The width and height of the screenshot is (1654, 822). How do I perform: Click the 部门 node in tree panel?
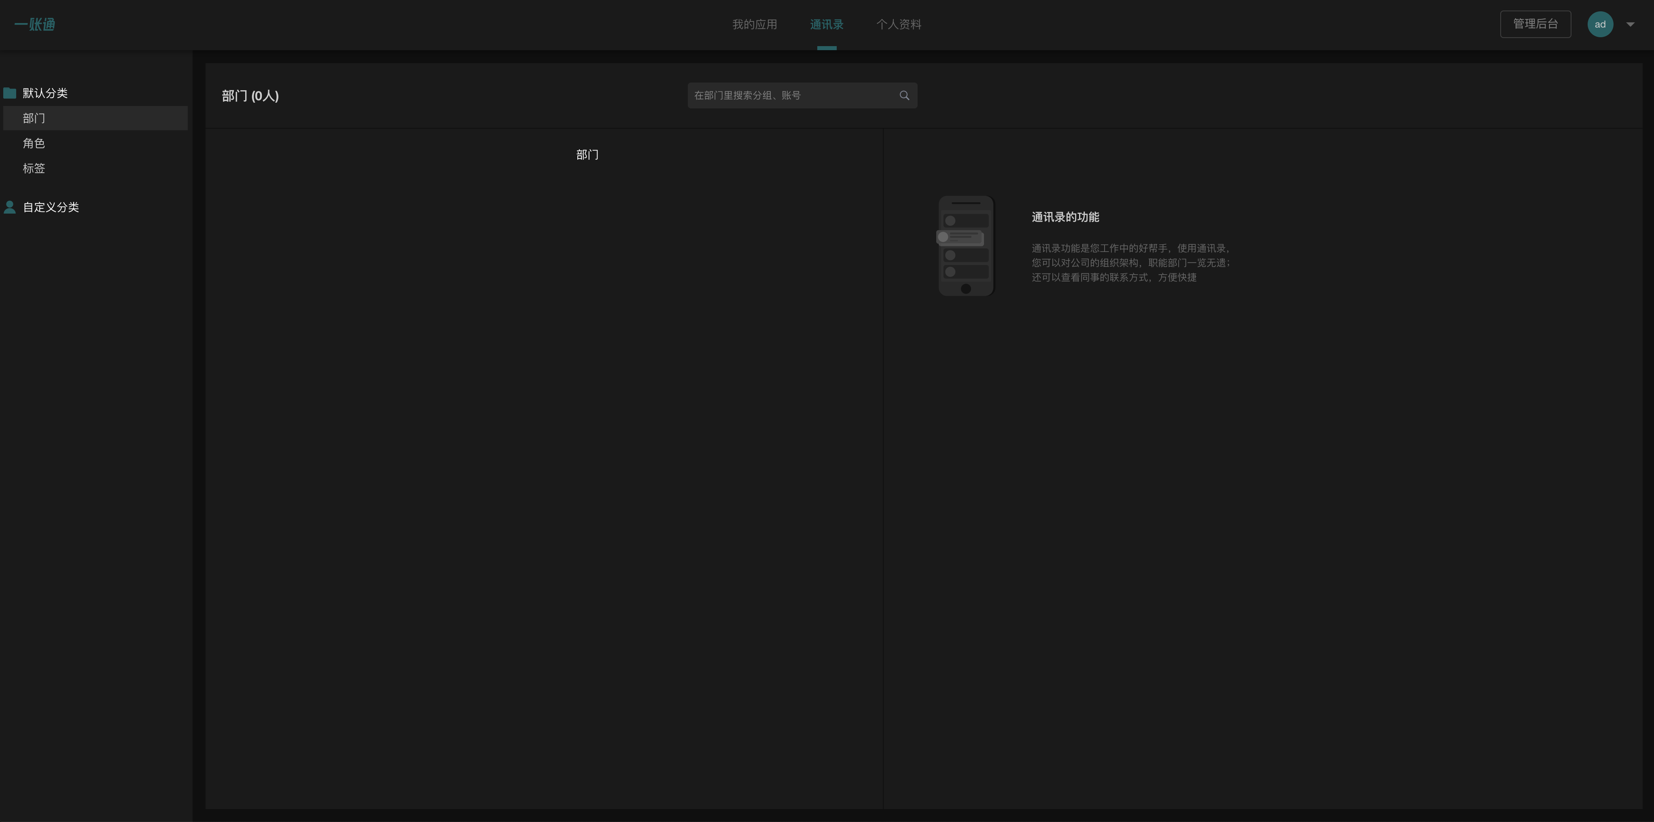(587, 155)
